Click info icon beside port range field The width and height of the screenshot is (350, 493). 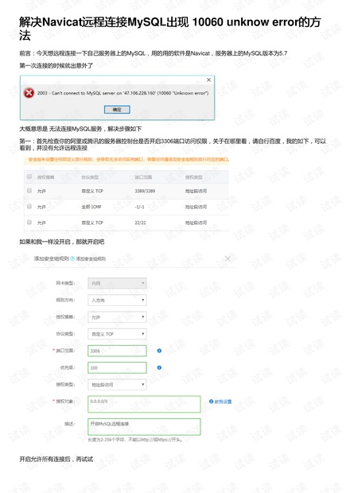(159, 351)
